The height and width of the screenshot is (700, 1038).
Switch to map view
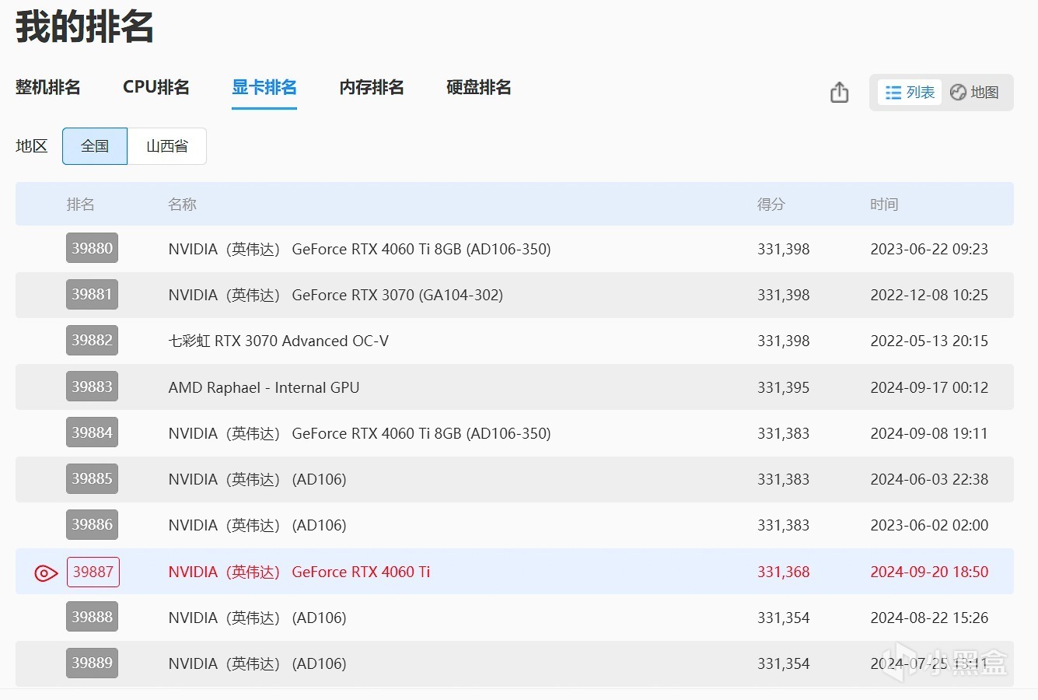975,93
